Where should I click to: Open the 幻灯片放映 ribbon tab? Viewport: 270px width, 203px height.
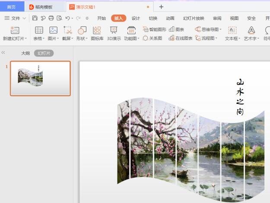point(194,18)
